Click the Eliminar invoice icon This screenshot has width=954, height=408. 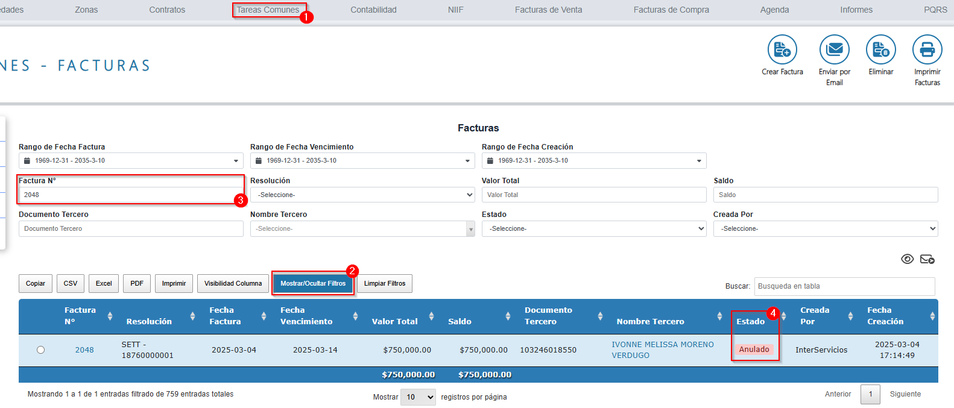[x=880, y=50]
